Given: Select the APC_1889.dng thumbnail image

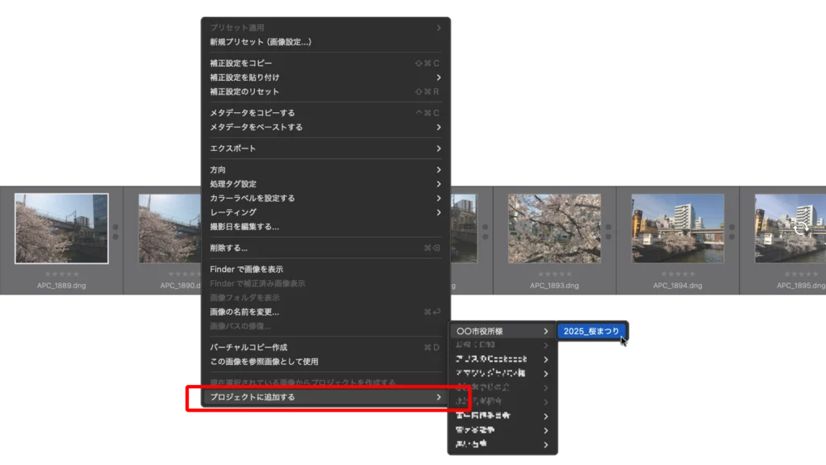Looking at the screenshot, I should point(61,229).
